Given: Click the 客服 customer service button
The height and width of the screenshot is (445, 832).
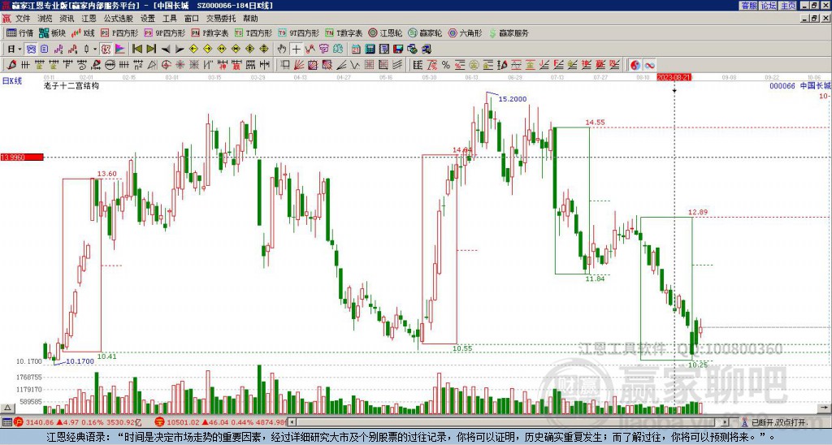Looking at the screenshot, I should coord(749,6).
